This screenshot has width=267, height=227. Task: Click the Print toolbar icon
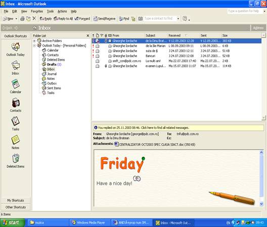coord(22,19)
